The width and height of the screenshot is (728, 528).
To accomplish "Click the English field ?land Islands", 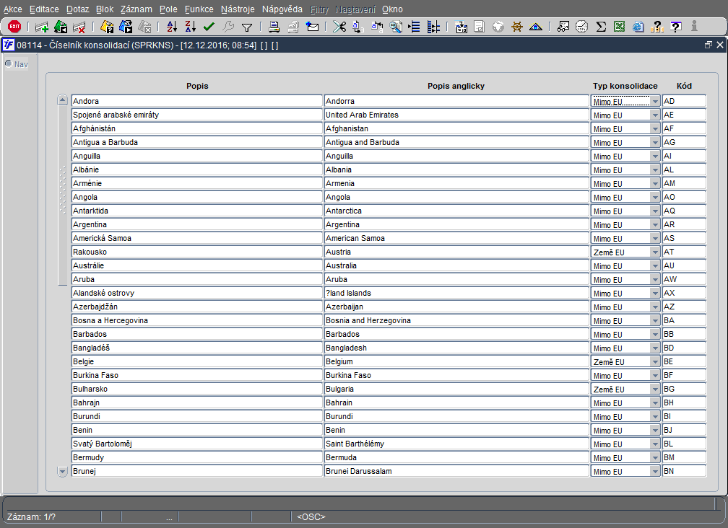I will (456, 293).
